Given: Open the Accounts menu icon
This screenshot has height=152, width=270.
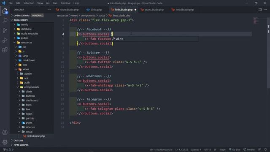Looking at the screenshot, I should point(5,133).
